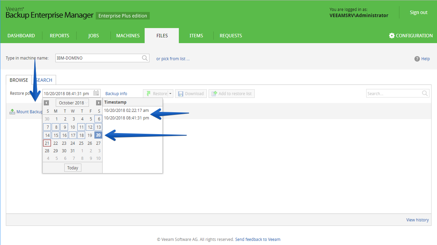
Task: Select the 10/20/2018 02:22:17 am timestamp
Action: tap(127, 110)
